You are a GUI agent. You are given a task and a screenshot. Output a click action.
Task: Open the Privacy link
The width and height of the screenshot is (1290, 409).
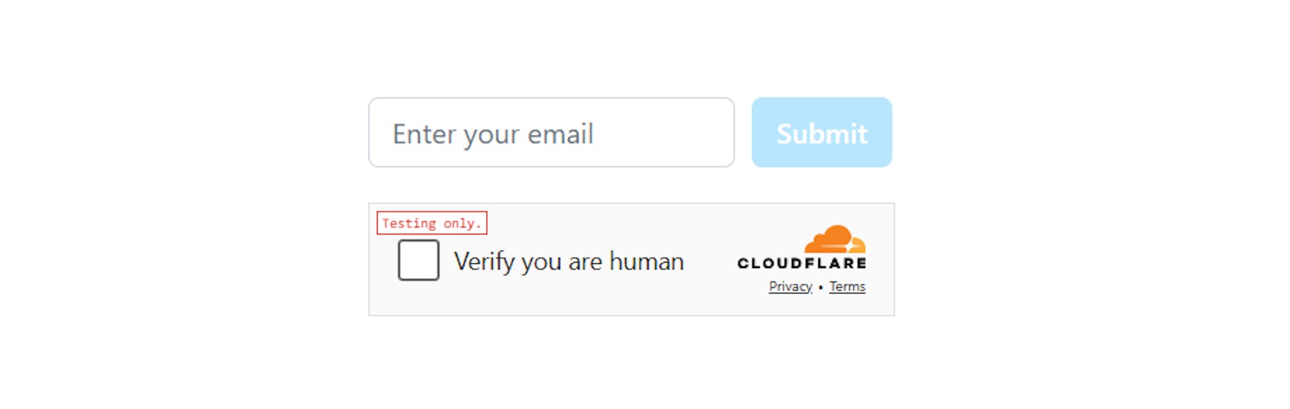coord(790,286)
